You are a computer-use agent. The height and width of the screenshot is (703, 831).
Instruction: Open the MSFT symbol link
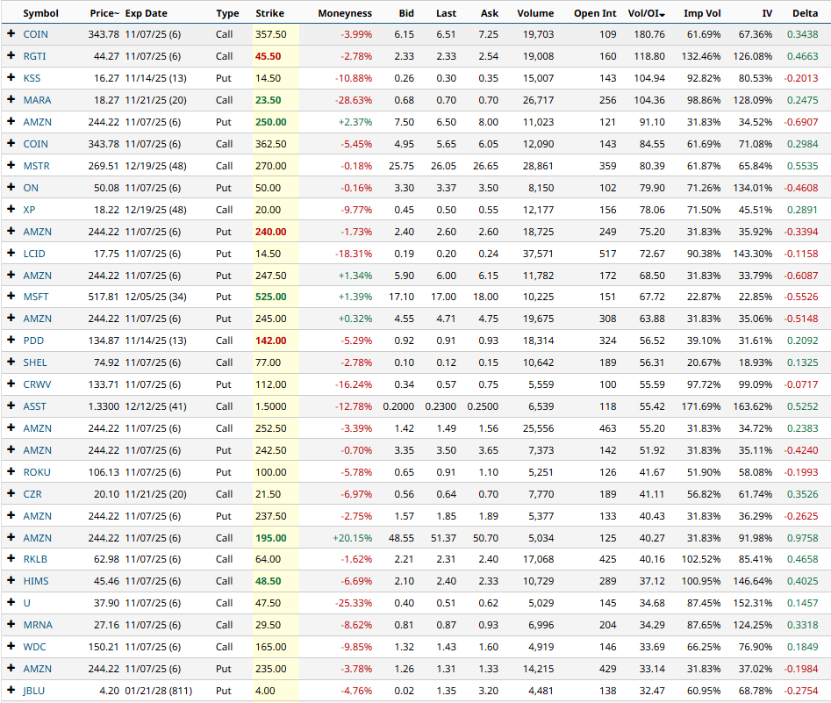[x=35, y=297]
